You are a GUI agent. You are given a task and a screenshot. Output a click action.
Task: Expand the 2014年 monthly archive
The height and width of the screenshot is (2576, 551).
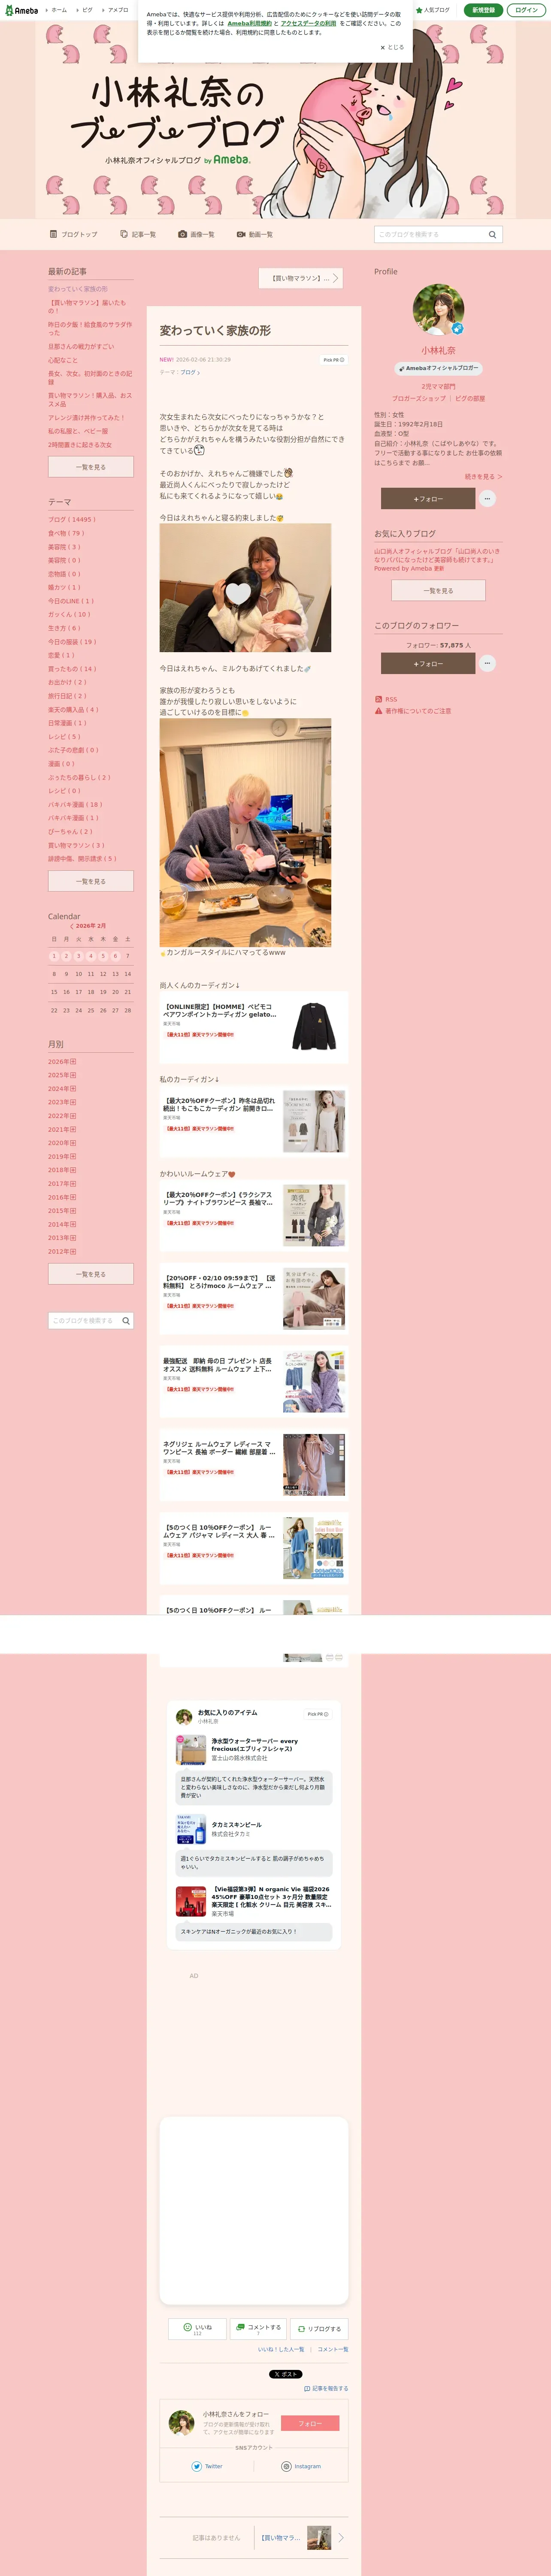(62, 1224)
